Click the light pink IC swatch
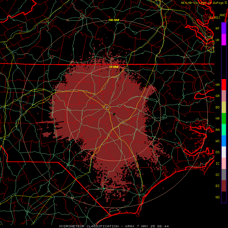 point(224,163)
